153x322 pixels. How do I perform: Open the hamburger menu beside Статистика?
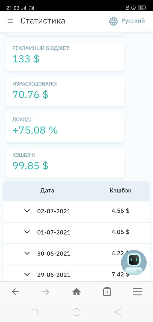(x=10, y=21)
